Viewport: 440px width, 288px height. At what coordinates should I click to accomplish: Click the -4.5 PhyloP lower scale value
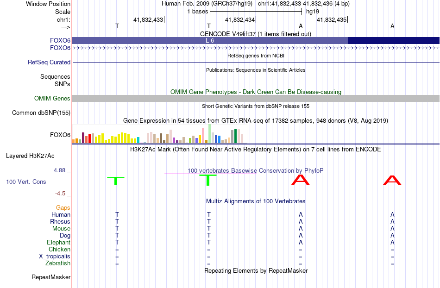click(60, 194)
